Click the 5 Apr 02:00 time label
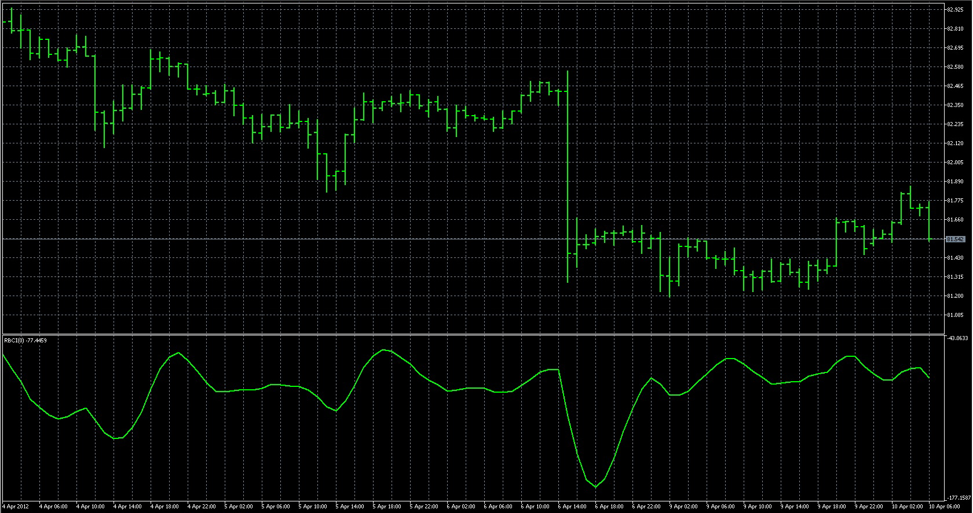Image resolution: width=973 pixels, height=513 pixels. point(239,507)
